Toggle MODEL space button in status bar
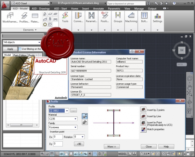195x157 pixels. coord(123,154)
